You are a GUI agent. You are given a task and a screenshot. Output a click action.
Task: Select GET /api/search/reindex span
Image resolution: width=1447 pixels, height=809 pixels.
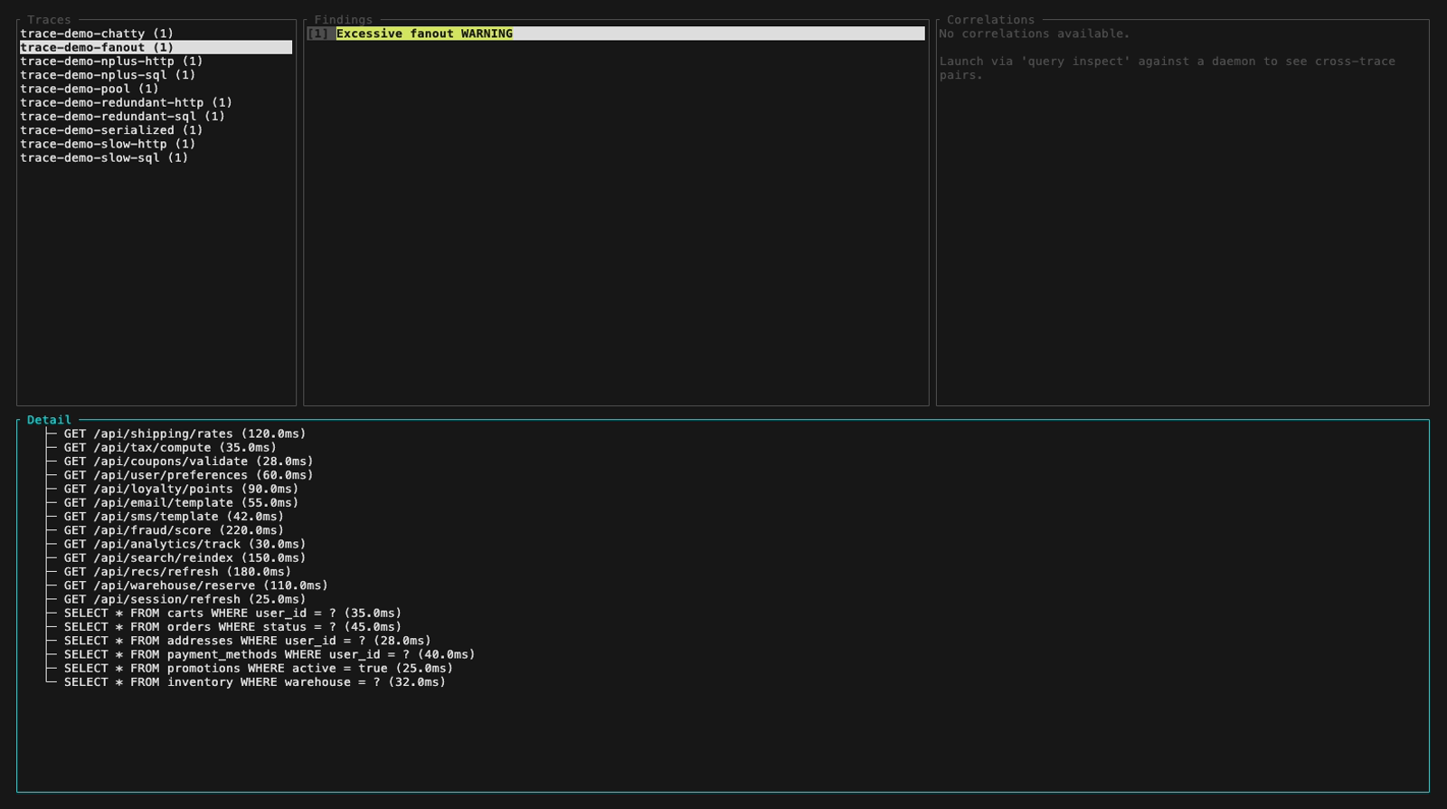point(184,558)
